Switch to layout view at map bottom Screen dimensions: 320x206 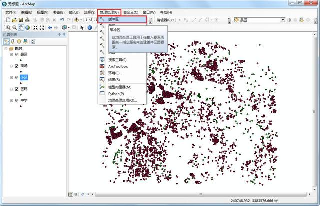[75, 194]
